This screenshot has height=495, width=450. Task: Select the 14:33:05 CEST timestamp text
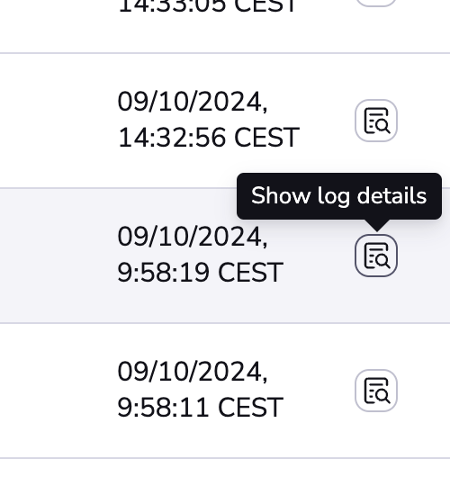click(x=207, y=6)
